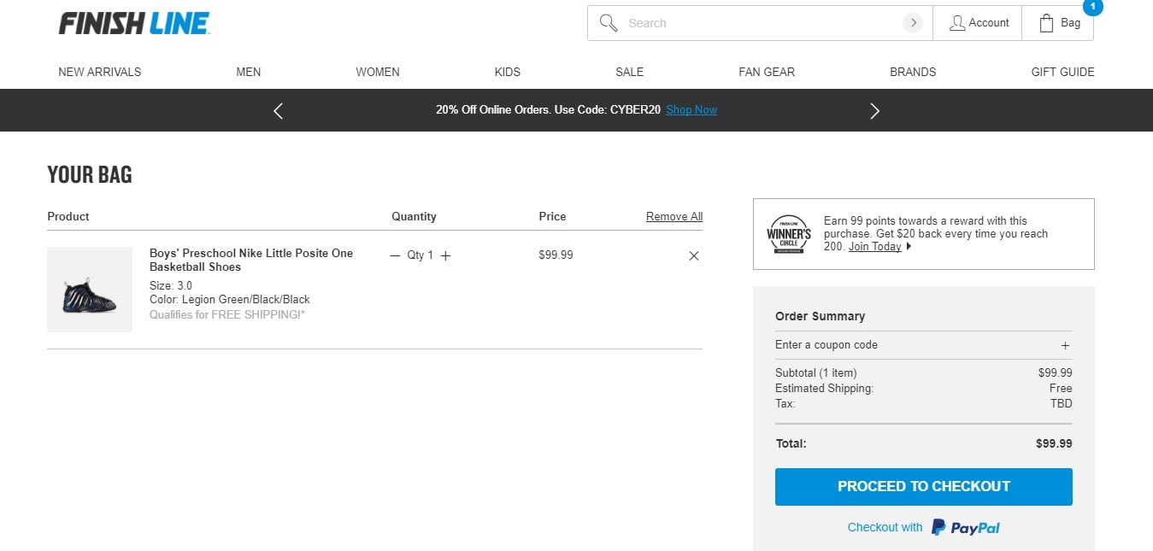
Task: Click the bag count badge
Action: coord(1093,6)
